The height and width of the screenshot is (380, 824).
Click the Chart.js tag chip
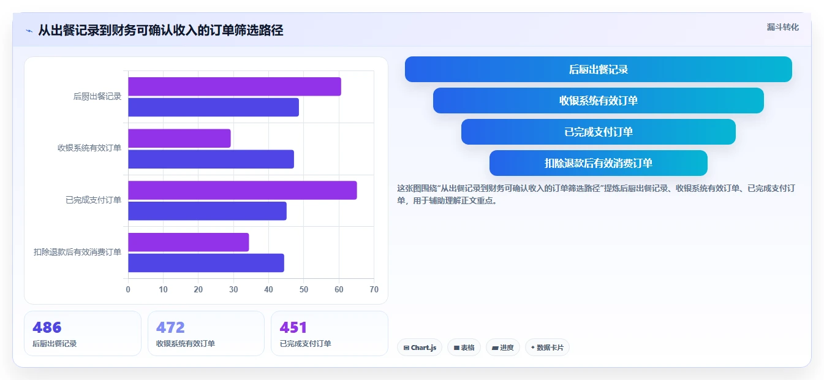point(420,348)
